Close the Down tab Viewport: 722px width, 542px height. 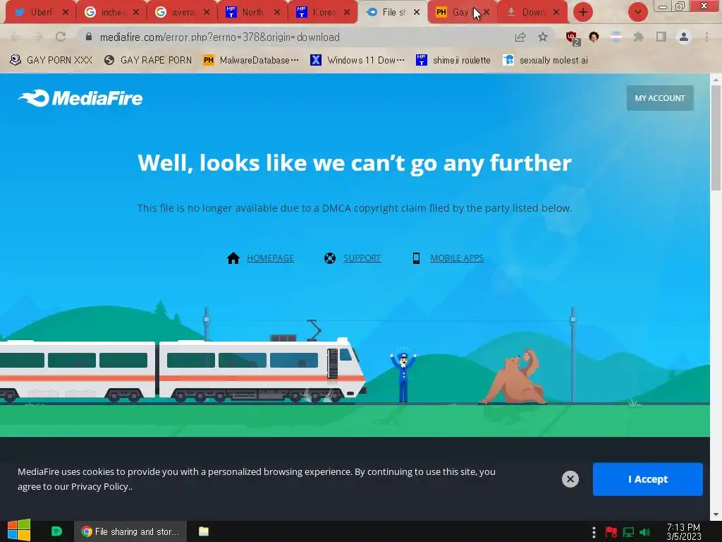[x=556, y=12]
